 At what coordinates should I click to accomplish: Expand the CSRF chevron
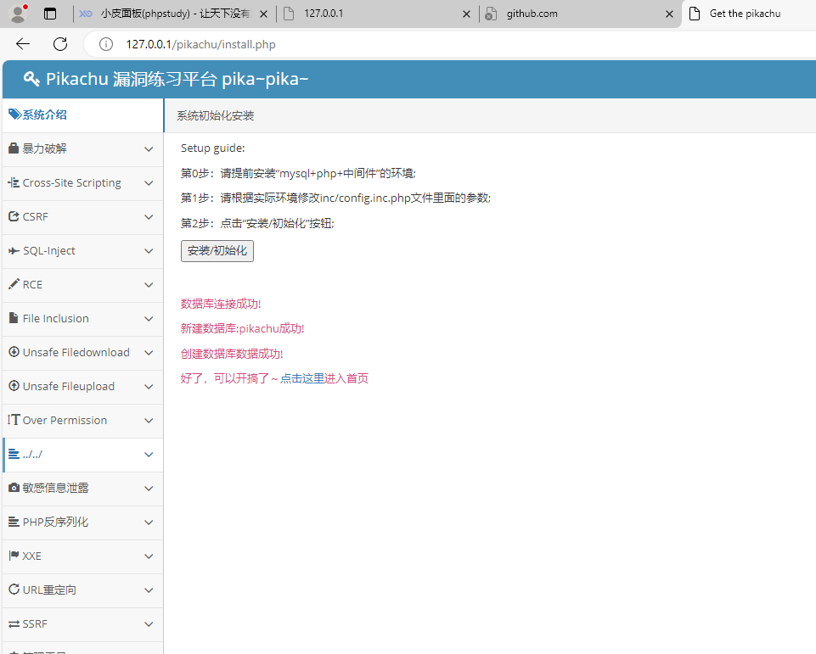pyautogui.click(x=149, y=217)
